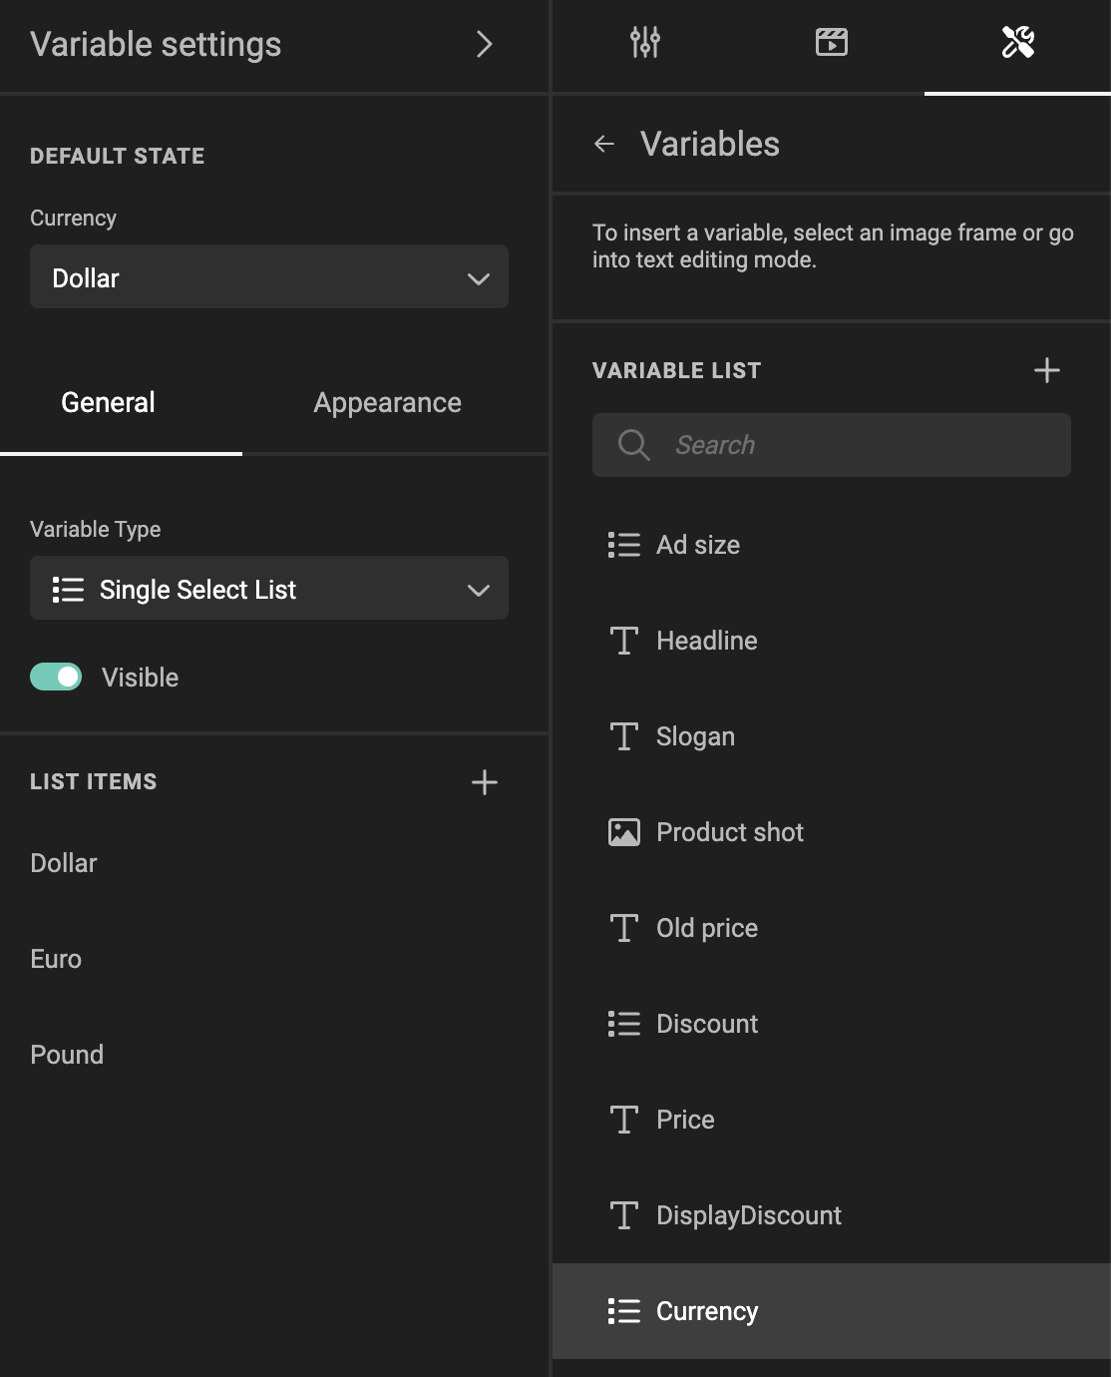Click the Price text type icon

(x=624, y=1120)
